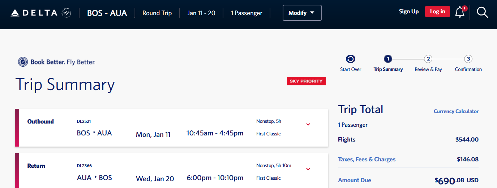
Task: Click the Start Over circular arrow icon
Action: point(351,59)
